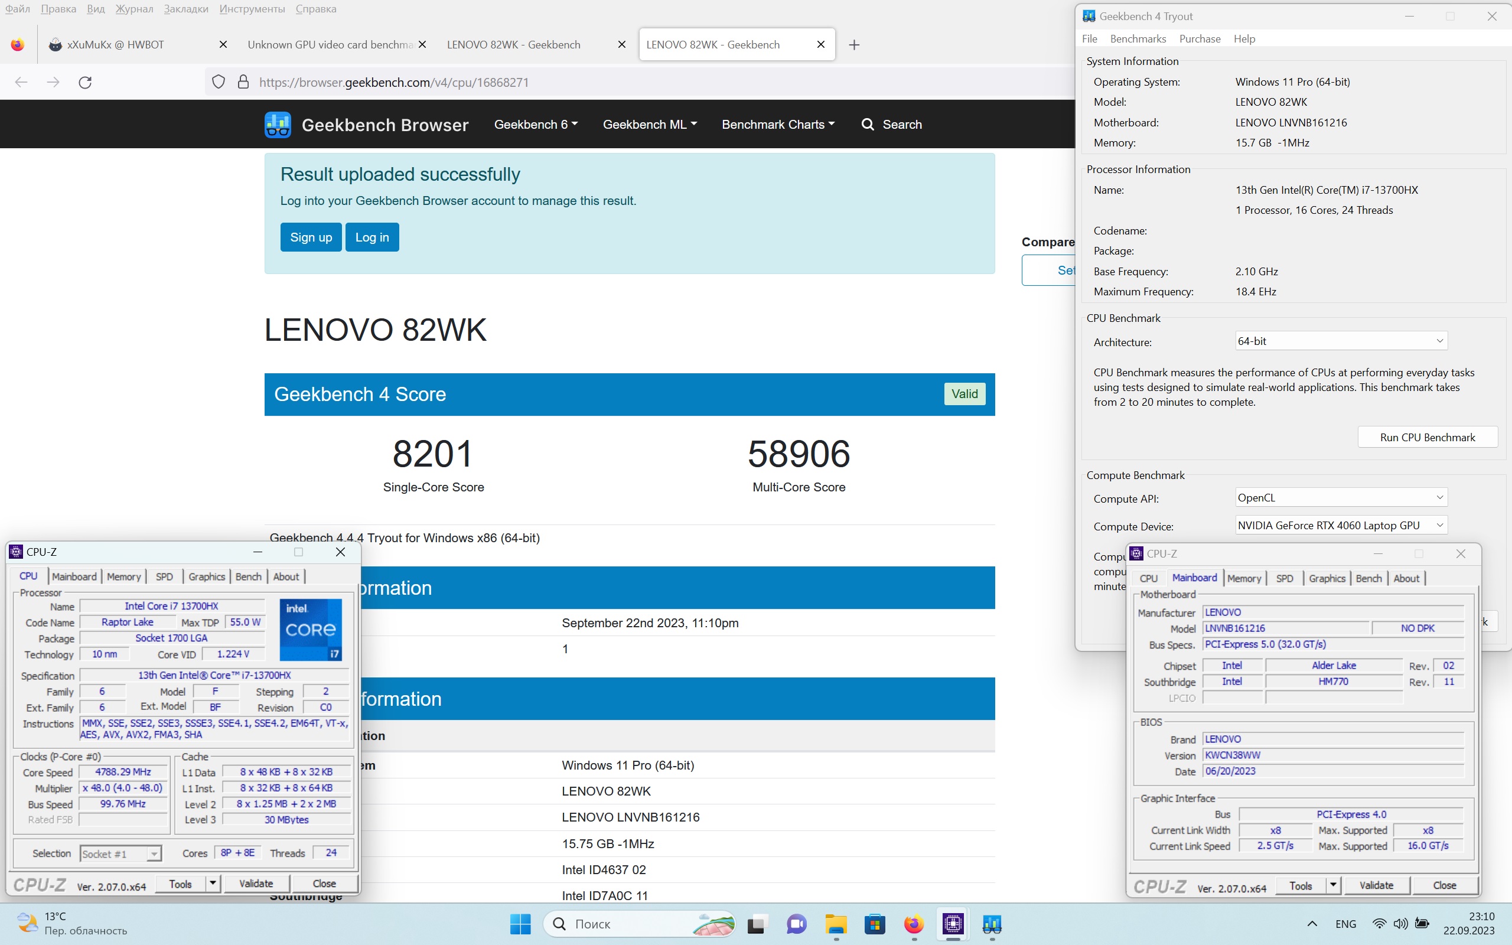Click the 58906 multi-core score

[799, 454]
